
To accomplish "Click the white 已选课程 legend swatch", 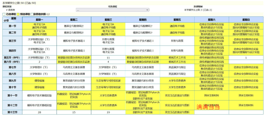I will [4, 14].
